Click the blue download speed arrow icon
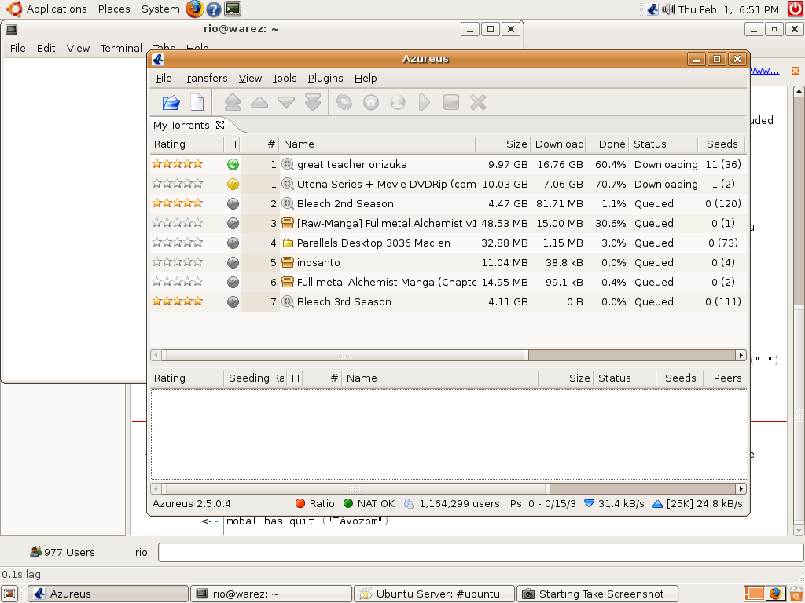This screenshot has height=603, width=805. tap(590, 503)
